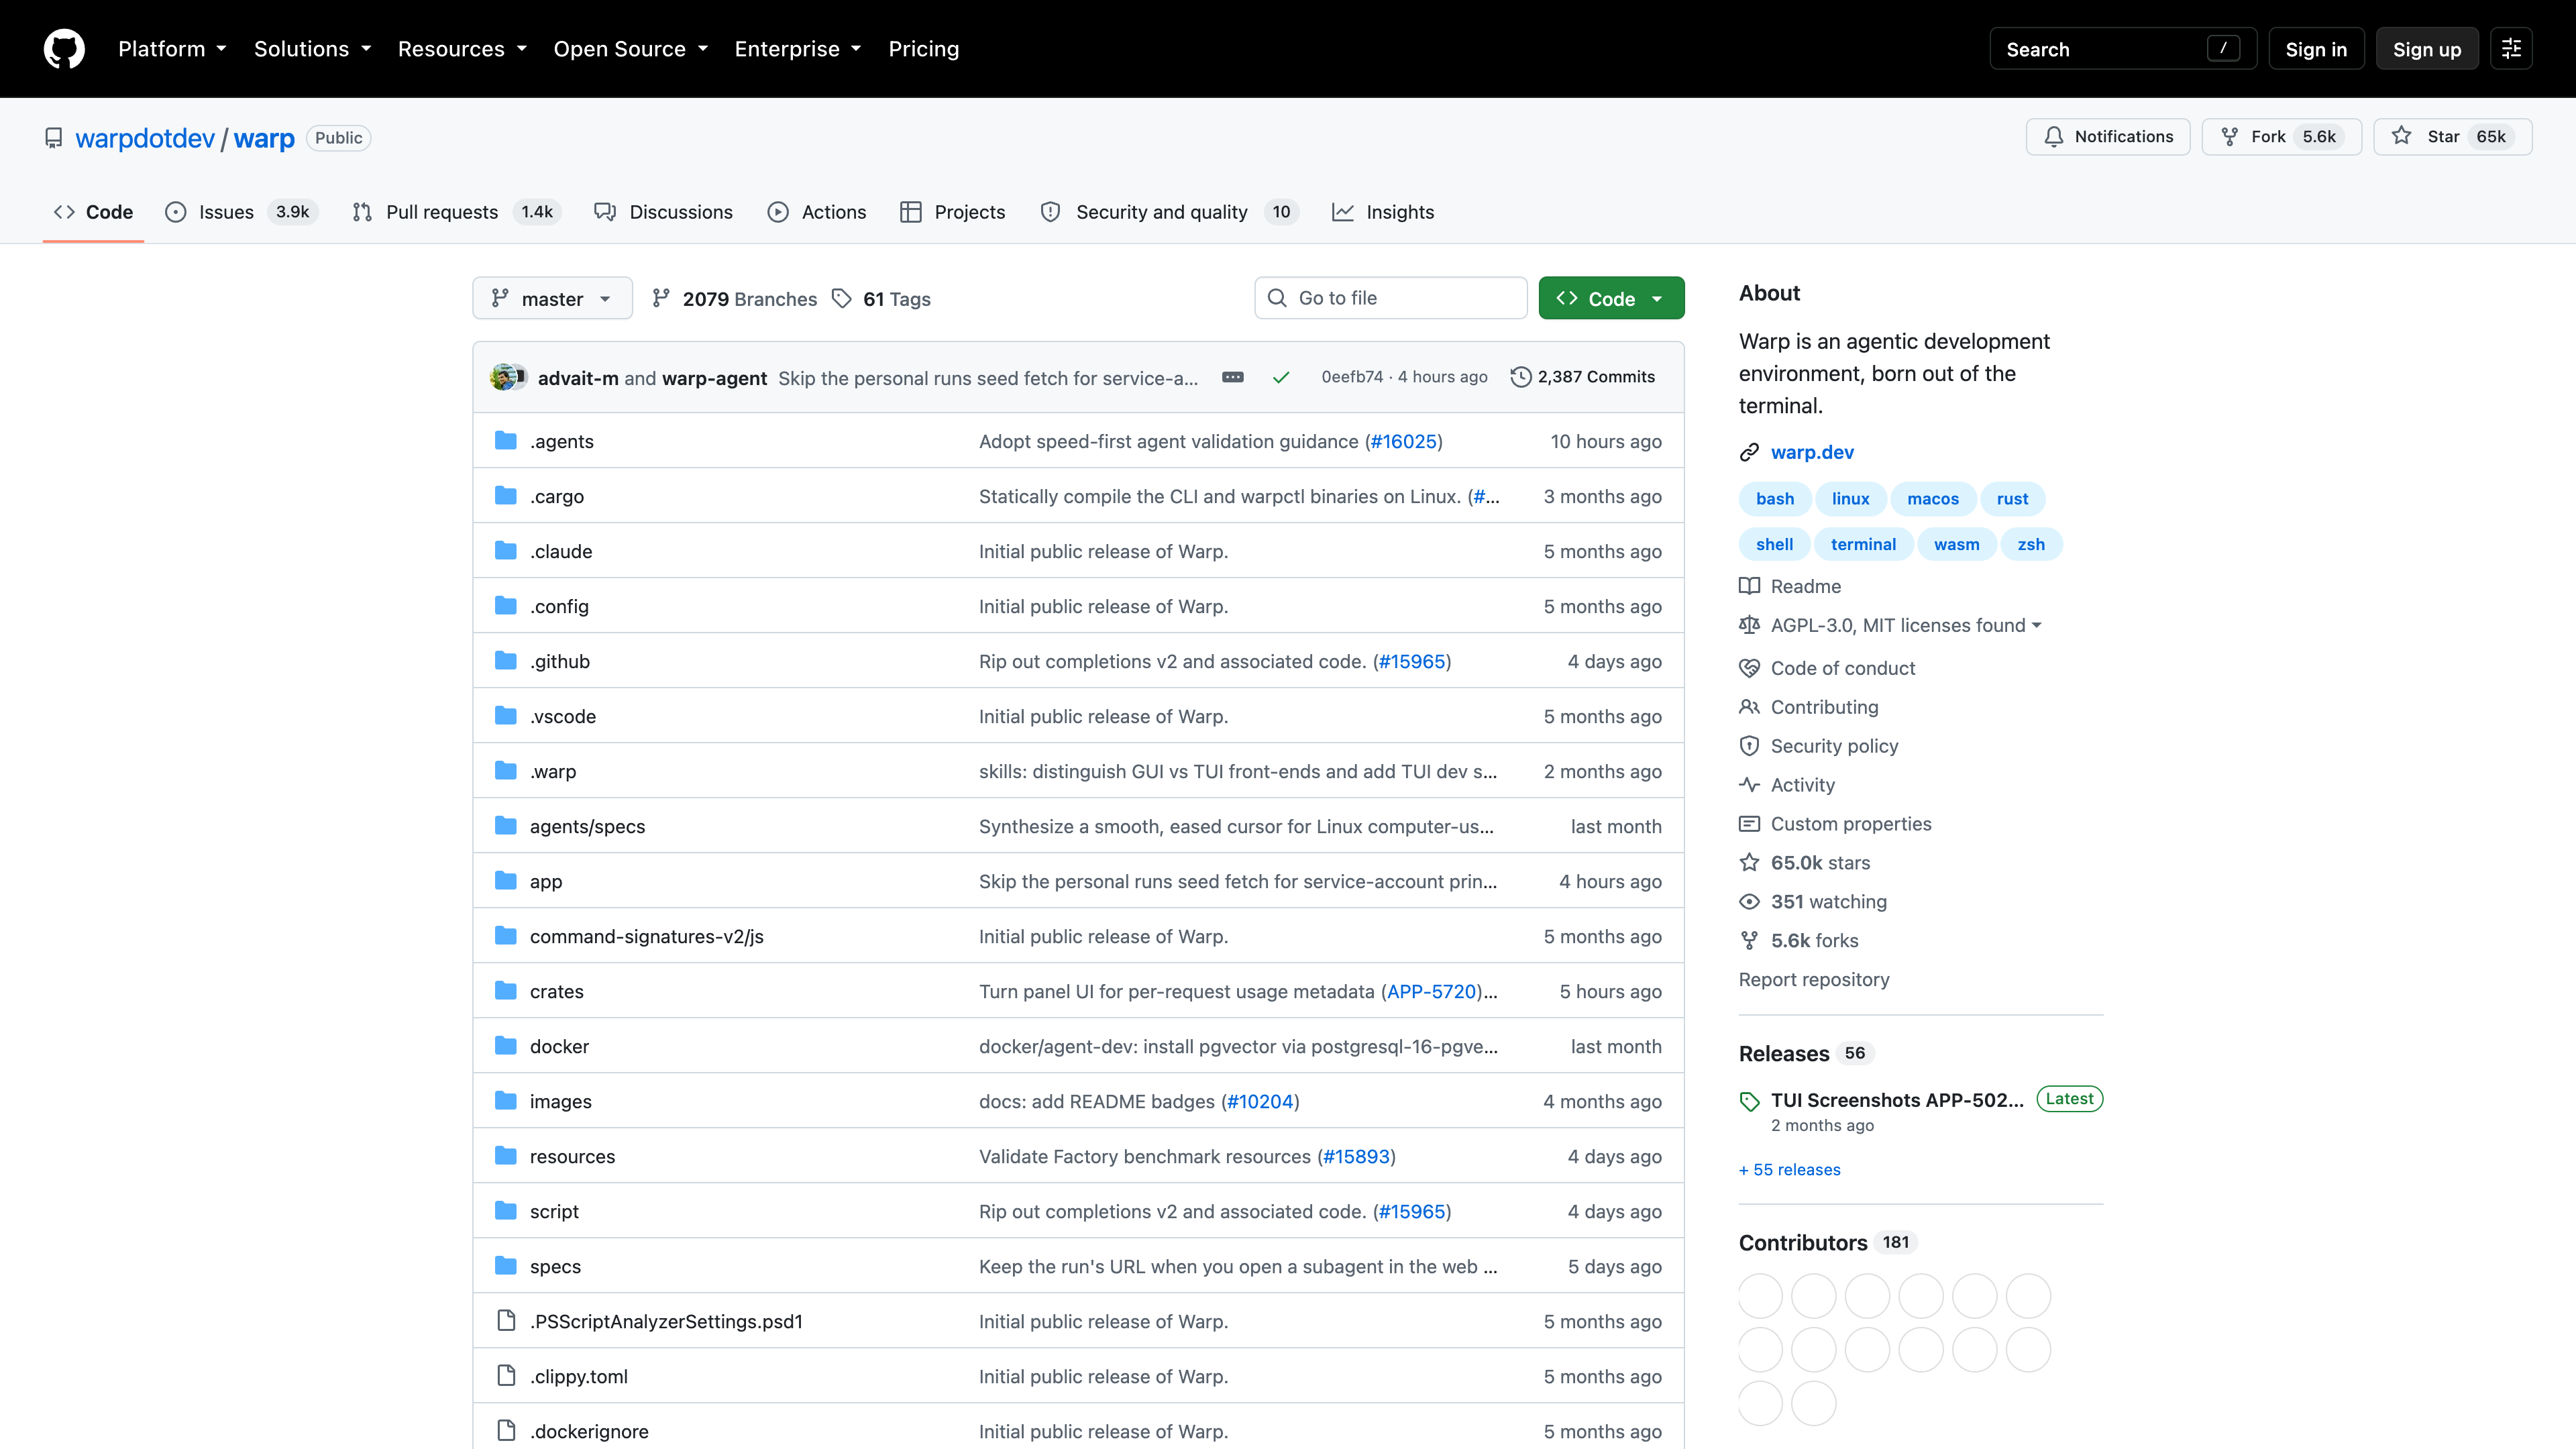2576x1449 pixels.
Task: Open the GitHub home logo
Action: (x=64, y=48)
